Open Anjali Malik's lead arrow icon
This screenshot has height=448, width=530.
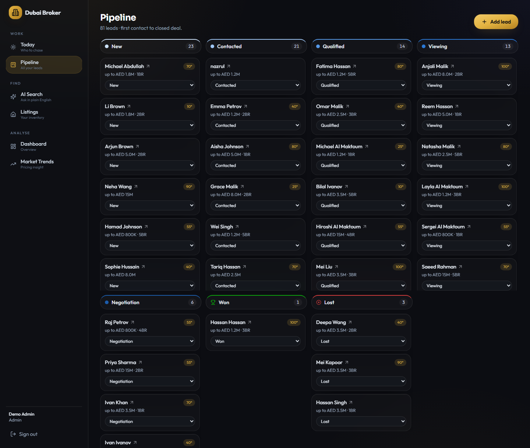tap(452, 66)
